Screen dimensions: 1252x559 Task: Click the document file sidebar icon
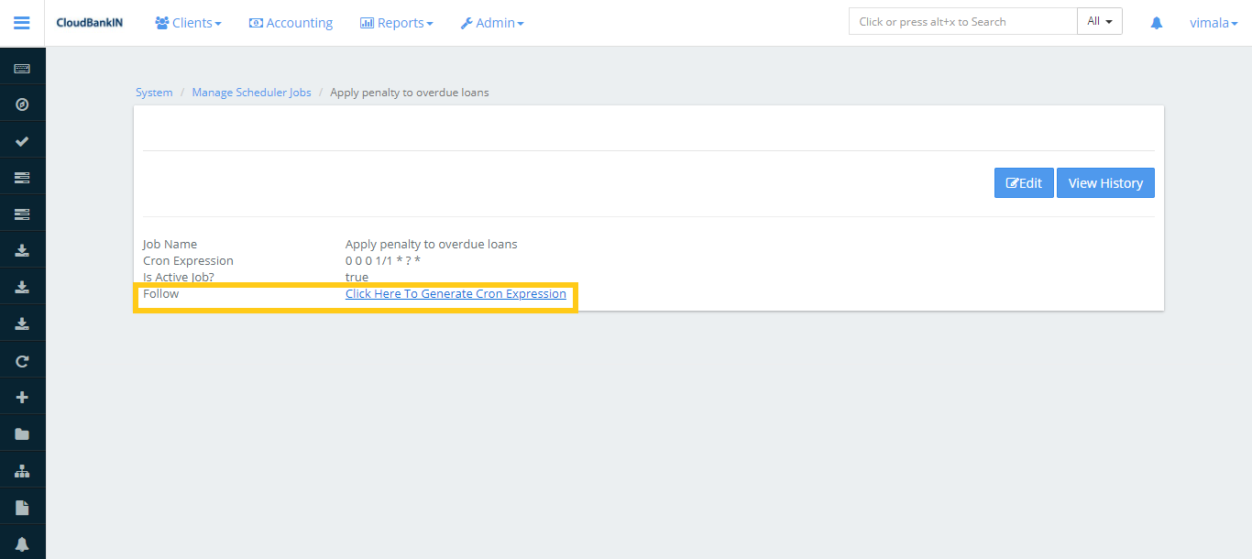[22, 508]
